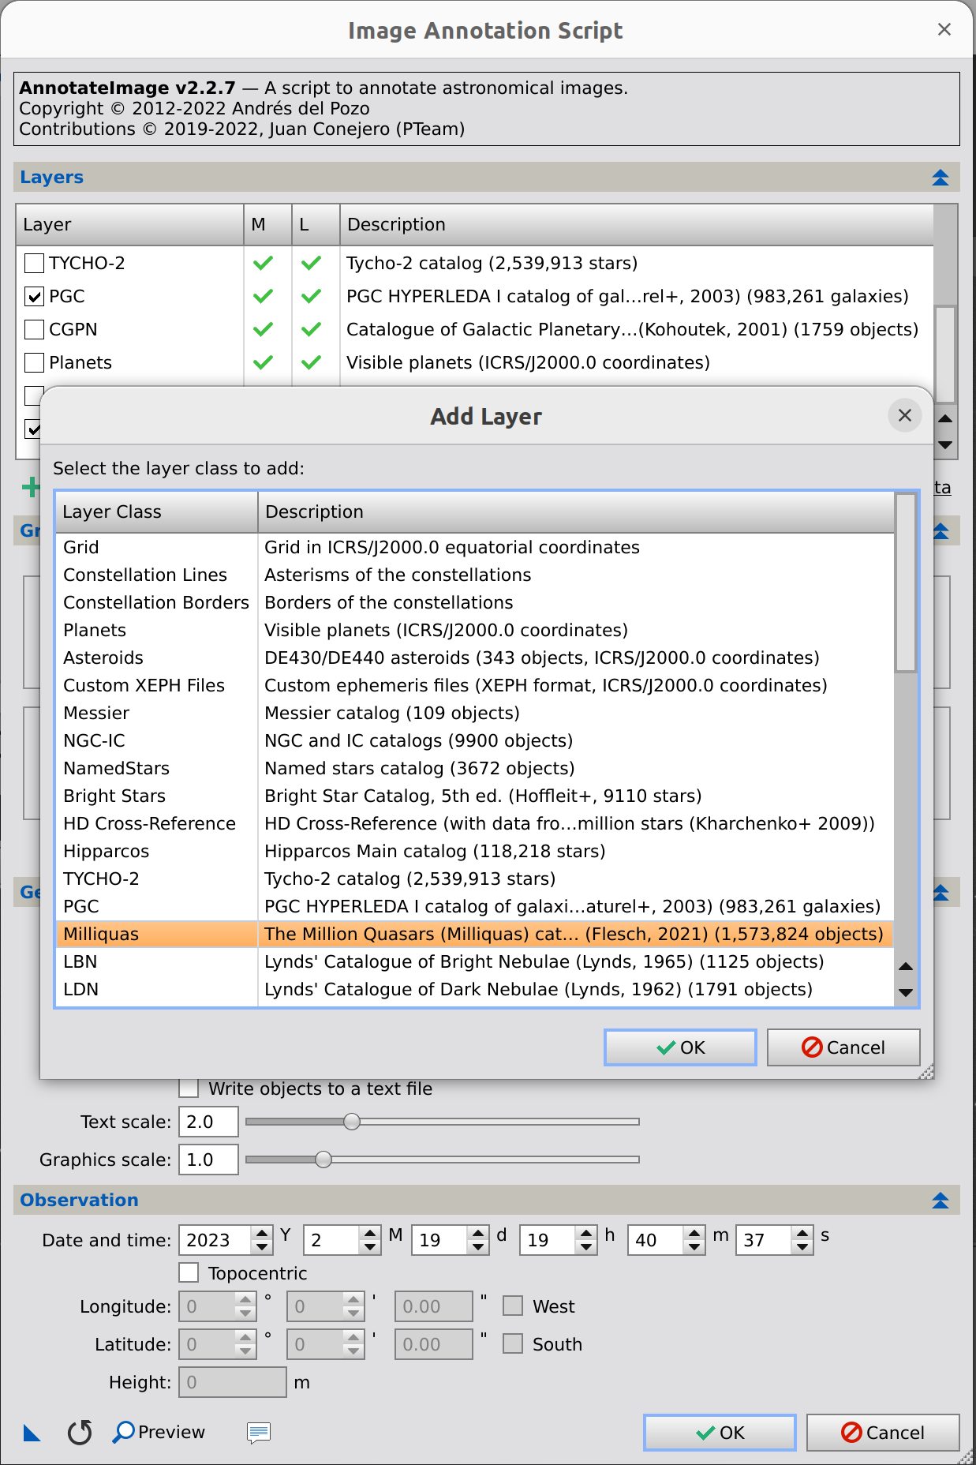Click the Text scale slider handle
This screenshot has width=976, height=1465.
click(352, 1122)
